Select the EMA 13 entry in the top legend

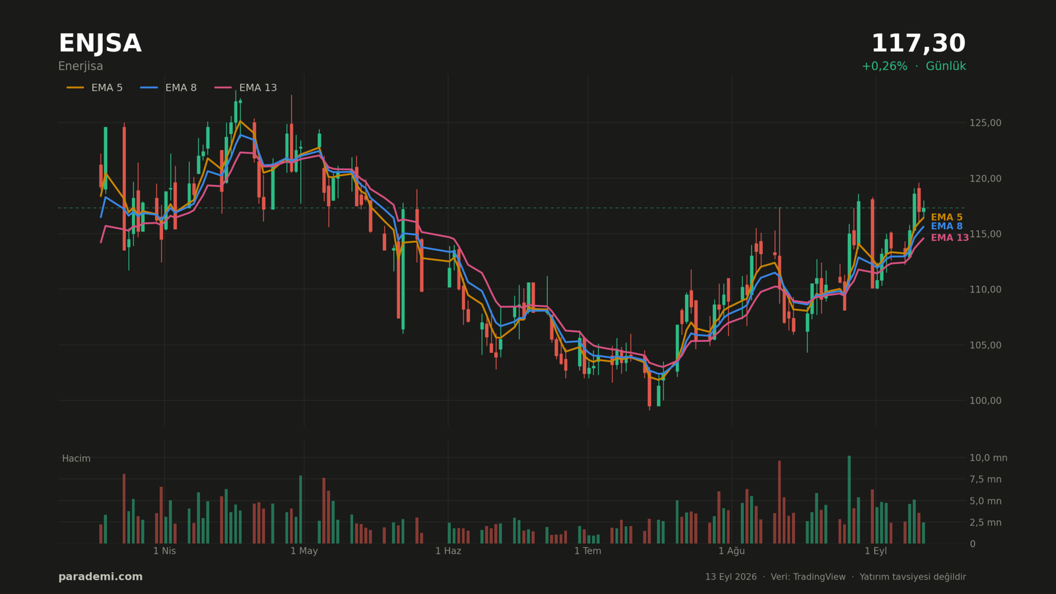246,88
